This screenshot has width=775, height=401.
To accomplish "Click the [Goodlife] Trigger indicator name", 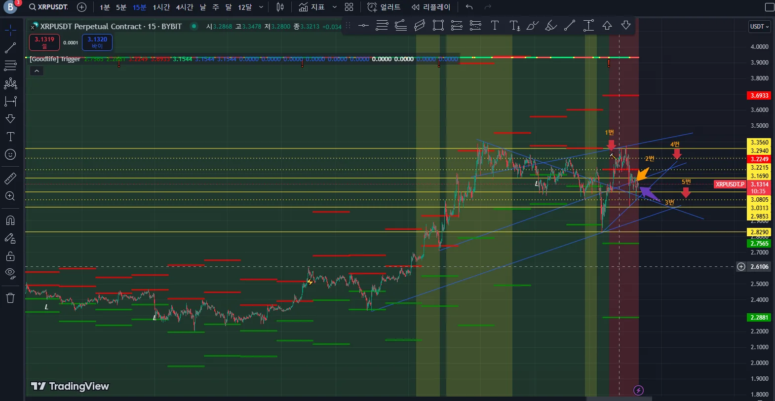I will coord(55,59).
